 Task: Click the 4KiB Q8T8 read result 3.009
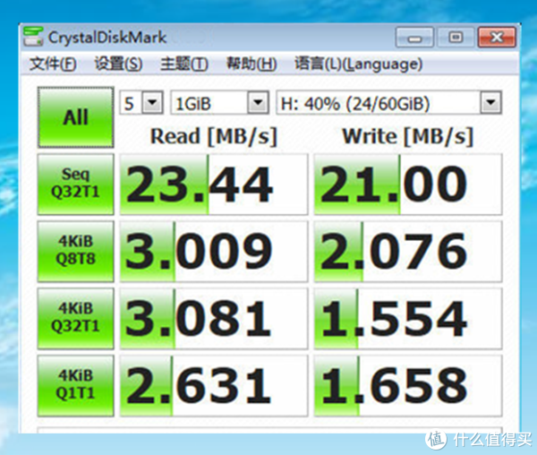(x=214, y=252)
